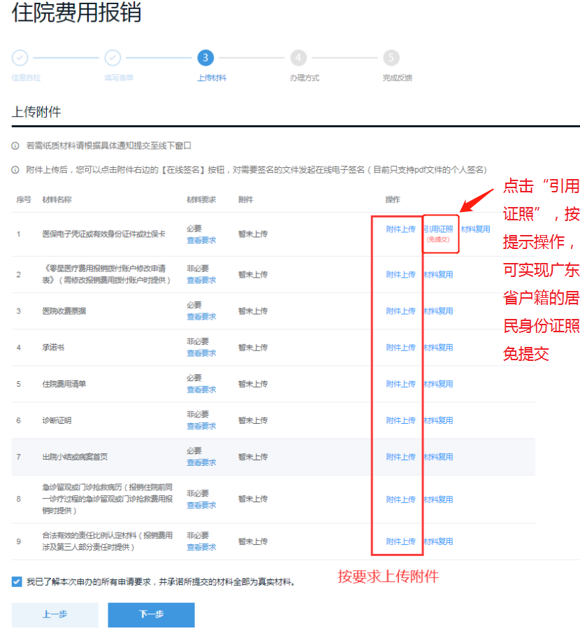Image resolution: width=580 pixels, height=633 pixels.
Task: Open 查看要求 for 急诊留观 row 8
Action: [x=201, y=505]
